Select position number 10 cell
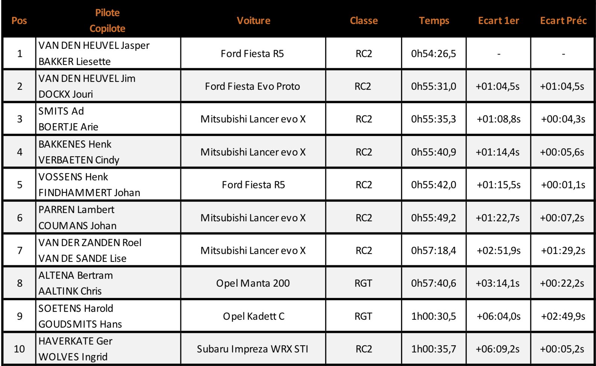The height and width of the screenshot is (366, 596). (x=20, y=349)
